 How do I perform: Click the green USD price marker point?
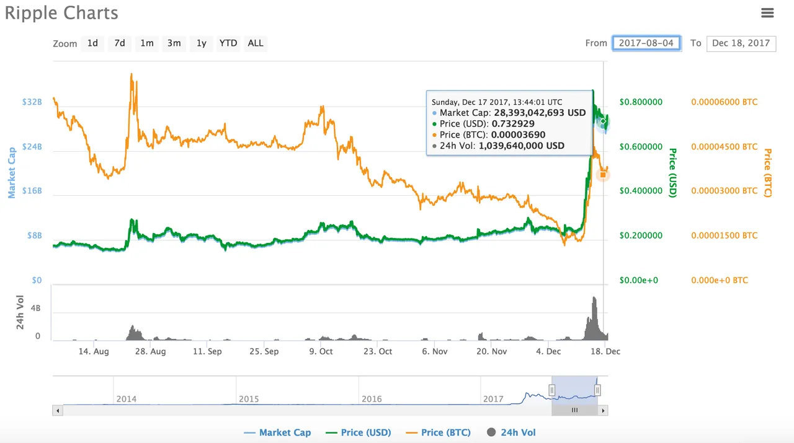coord(603,121)
